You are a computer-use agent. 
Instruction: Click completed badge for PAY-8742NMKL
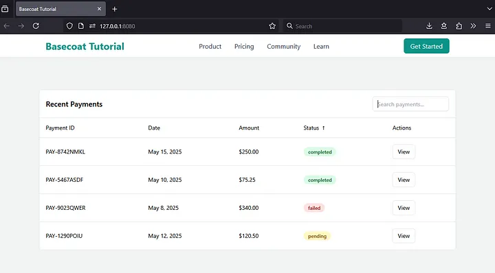320,152
